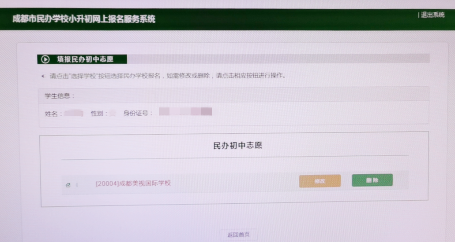Click the instruction text mentioning 选择学校

coord(168,76)
